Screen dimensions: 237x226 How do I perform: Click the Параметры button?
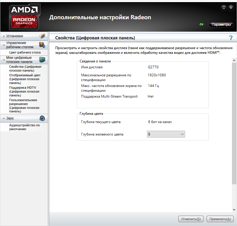pyautogui.click(x=221, y=25)
